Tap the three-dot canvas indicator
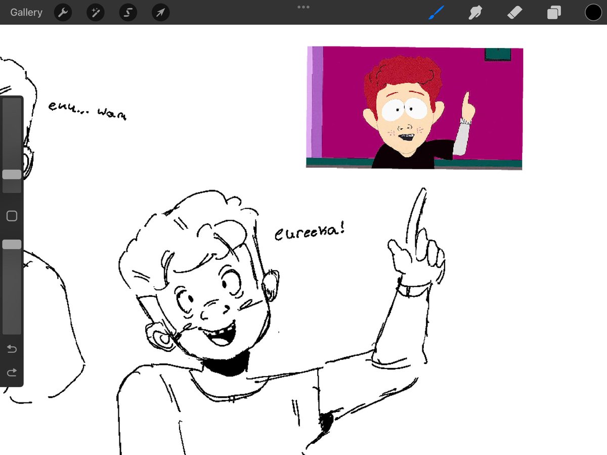The width and height of the screenshot is (607, 455). [303, 7]
